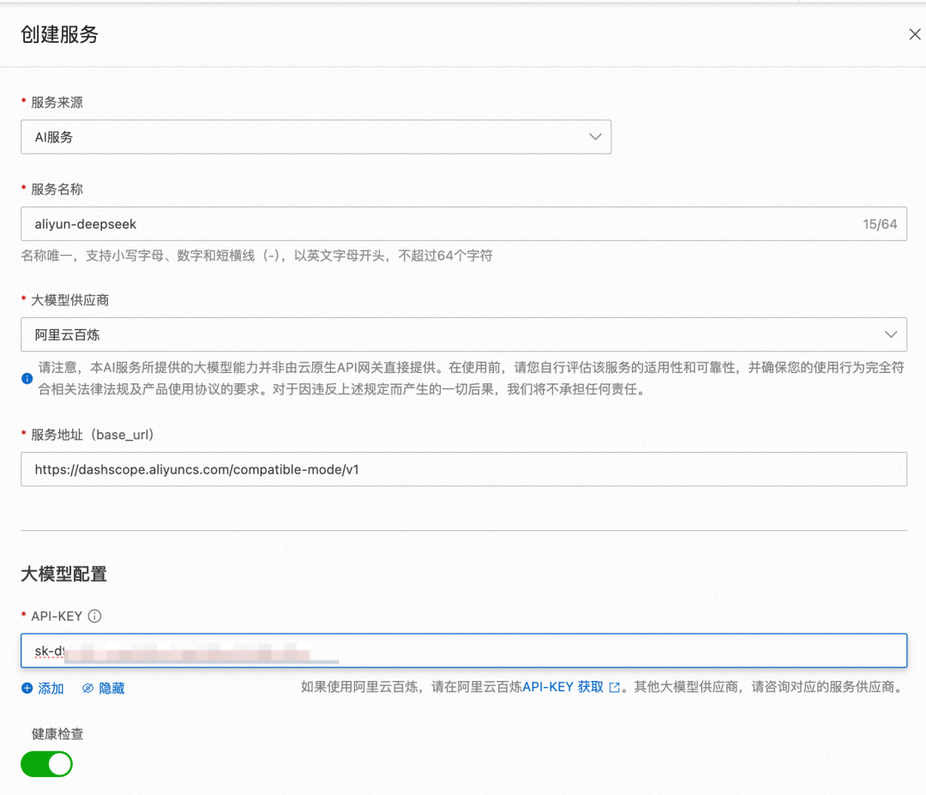
Task: Expand the 大模型供应商 dropdown arrow
Action: (891, 334)
